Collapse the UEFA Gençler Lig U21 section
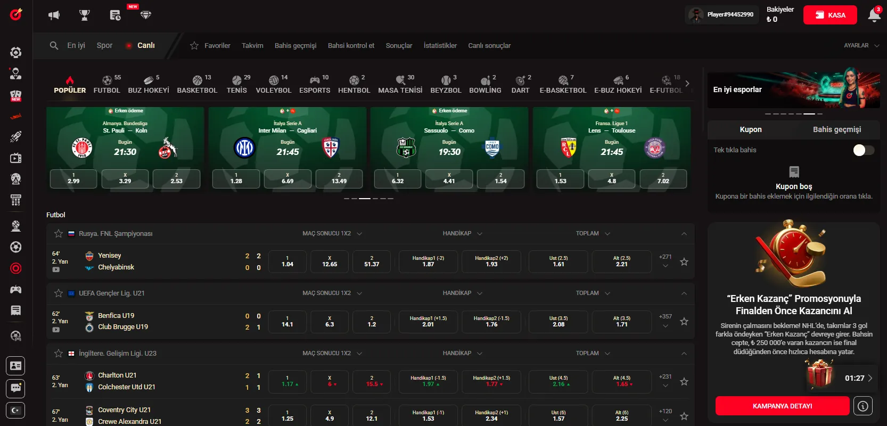887x426 pixels. tap(684, 293)
